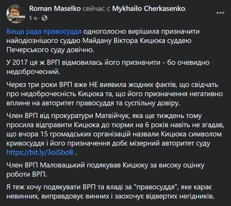The height and width of the screenshot is (206, 231).
Task: Visit the tagged Mykhailo Cherkasenko profile
Action: coord(150,9)
